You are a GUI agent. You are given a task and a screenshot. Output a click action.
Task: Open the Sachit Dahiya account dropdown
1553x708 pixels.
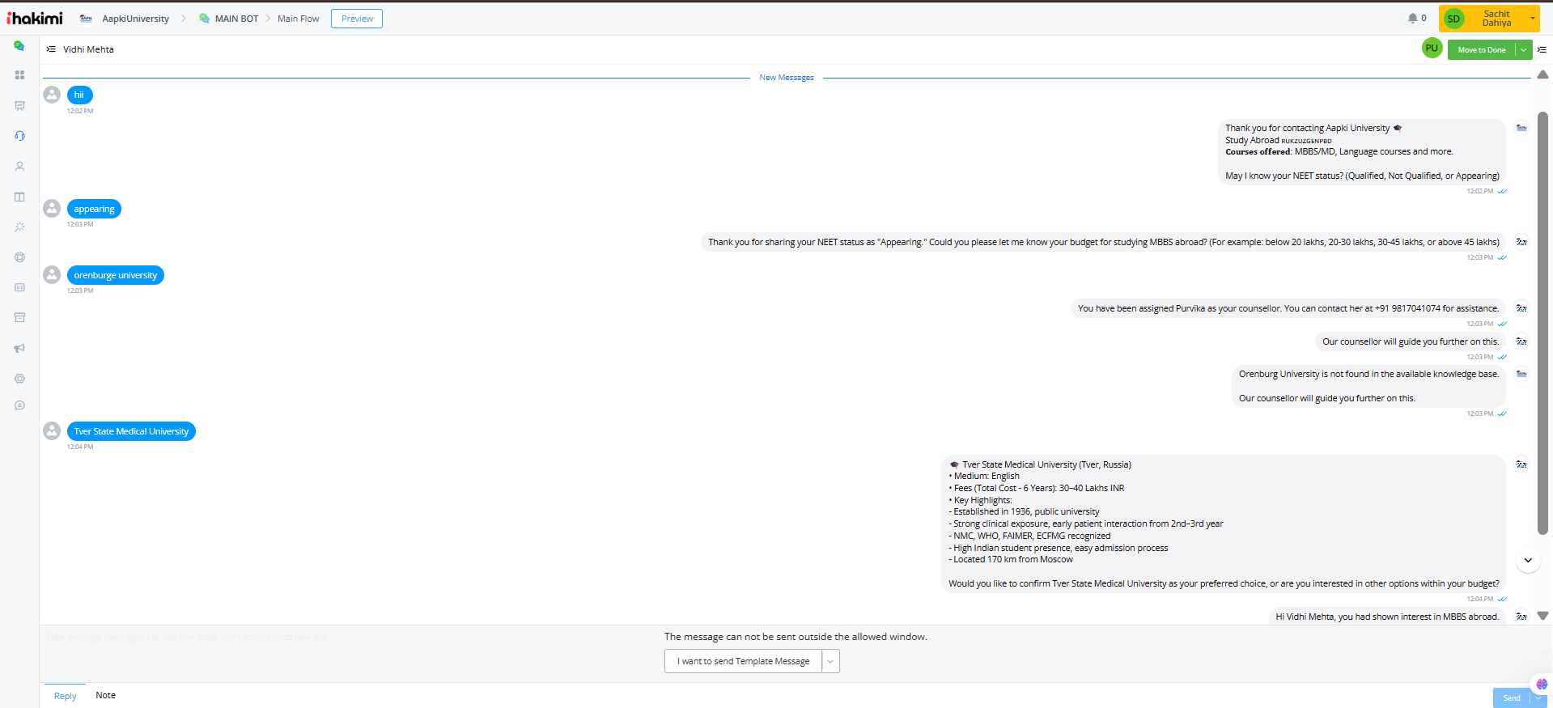(1489, 19)
